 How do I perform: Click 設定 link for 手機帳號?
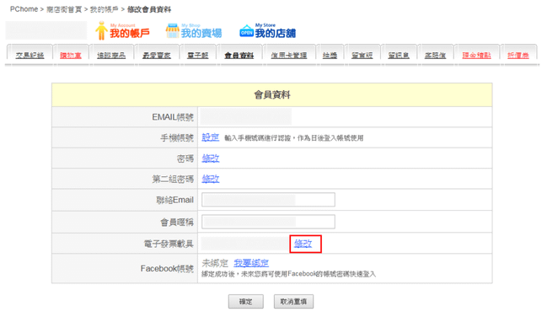pos(211,137)
